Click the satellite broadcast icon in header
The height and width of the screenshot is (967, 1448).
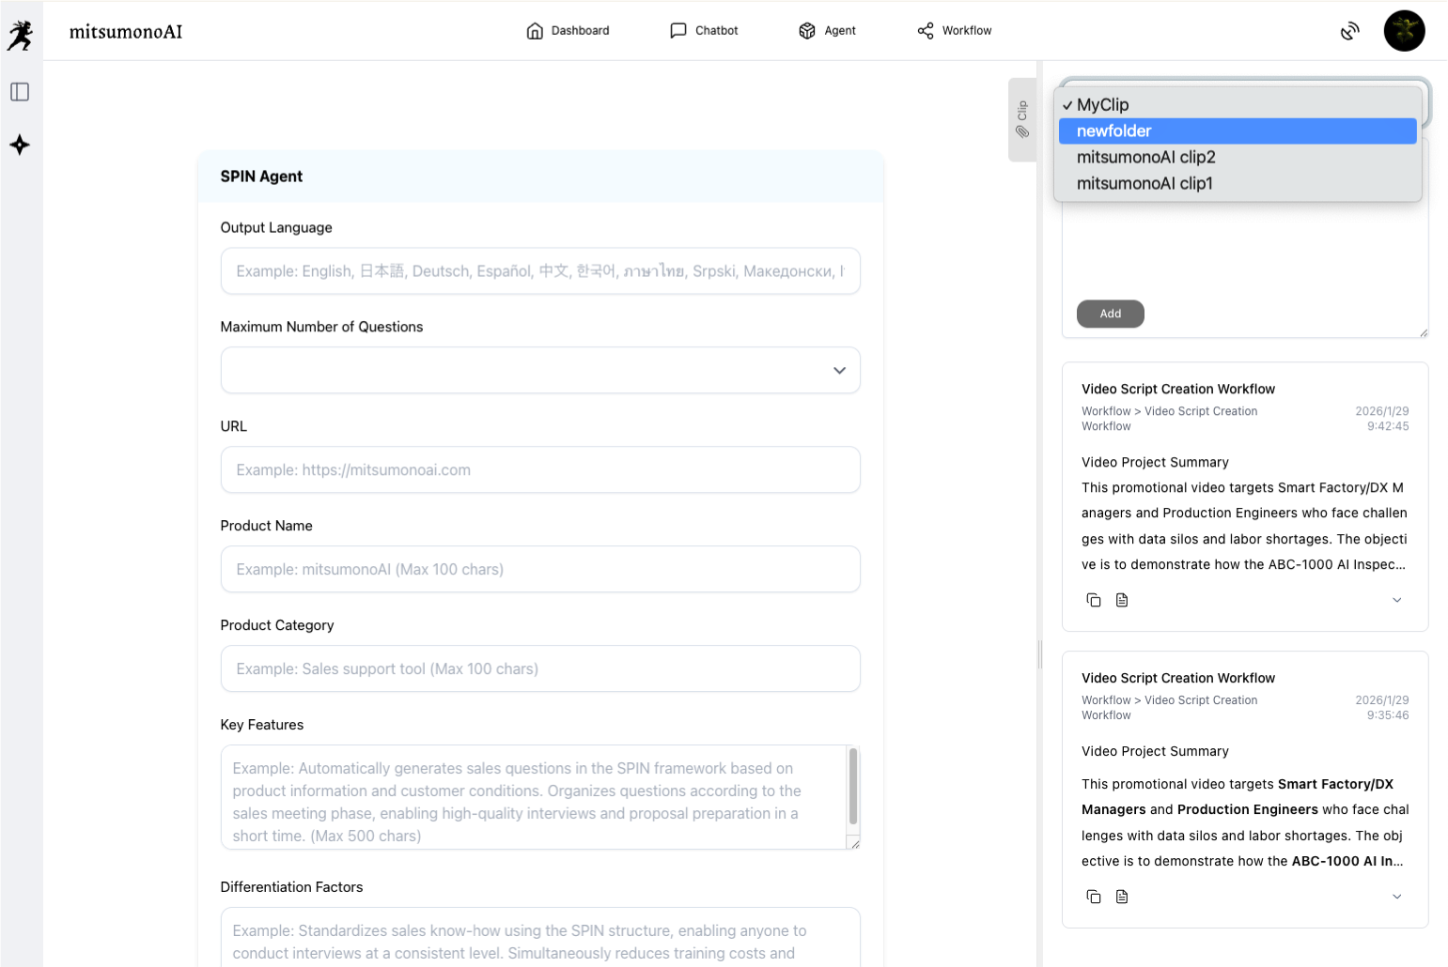[x=1349, y=31]
